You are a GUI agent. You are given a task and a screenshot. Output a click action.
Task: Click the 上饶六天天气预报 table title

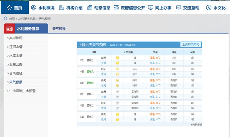92,45
